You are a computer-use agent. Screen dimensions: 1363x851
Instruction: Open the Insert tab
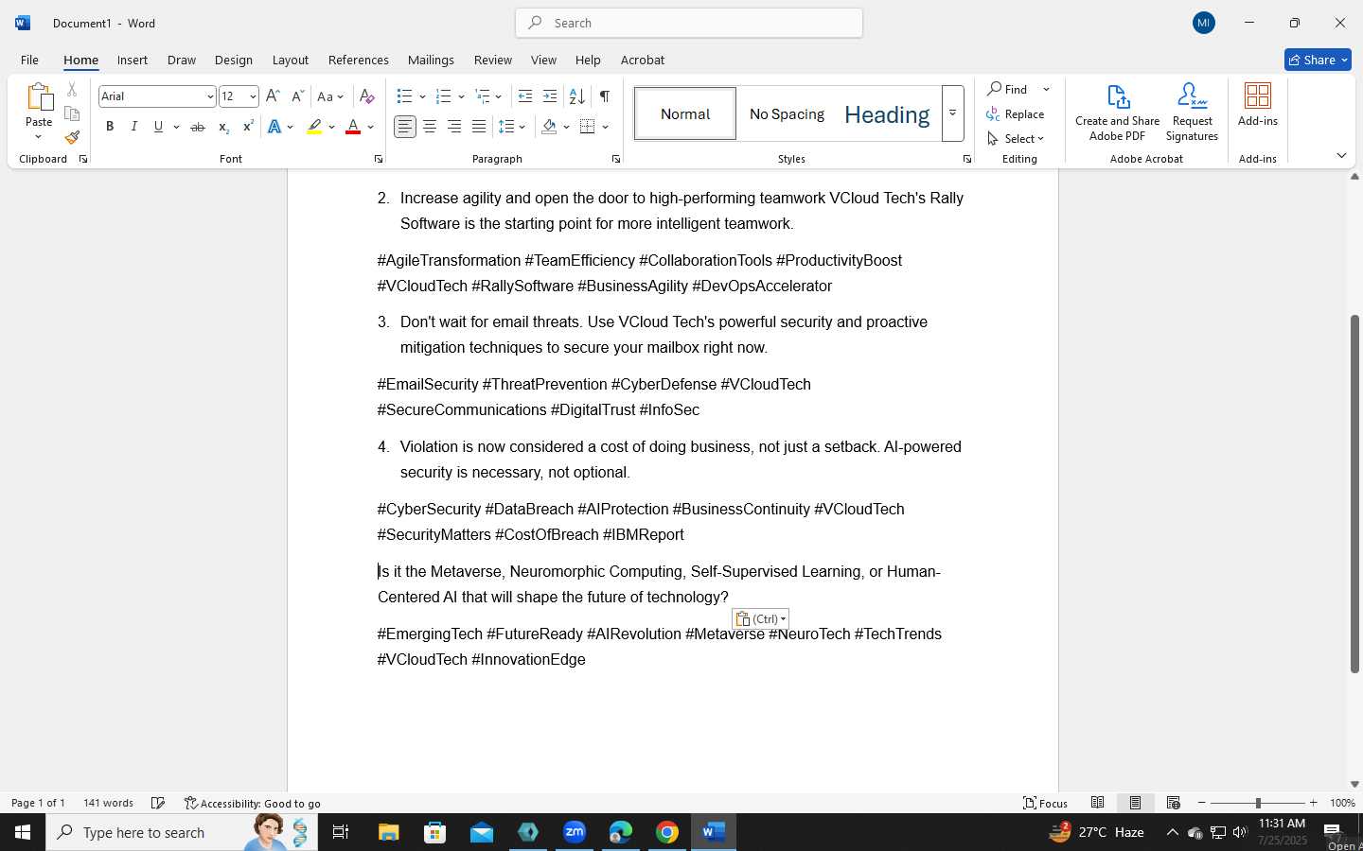[133, 60]
